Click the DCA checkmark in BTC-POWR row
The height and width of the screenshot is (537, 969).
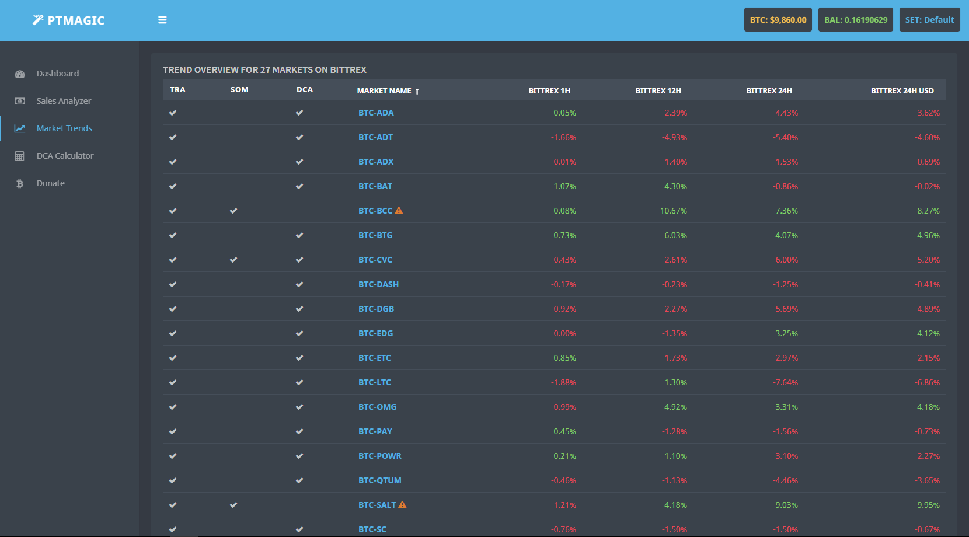pyautogui.click(x=299, y=456)
